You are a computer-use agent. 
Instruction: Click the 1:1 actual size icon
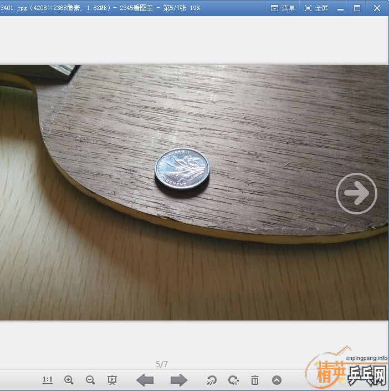pyautogui.click(x=48, y=380)
